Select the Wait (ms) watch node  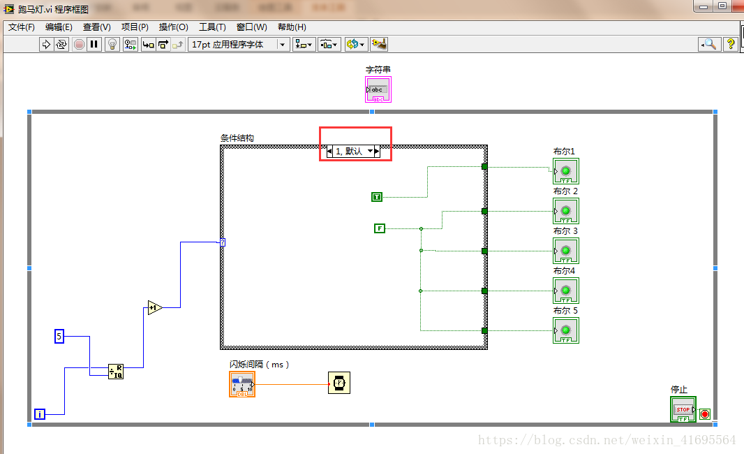click(x=339, y=383)
